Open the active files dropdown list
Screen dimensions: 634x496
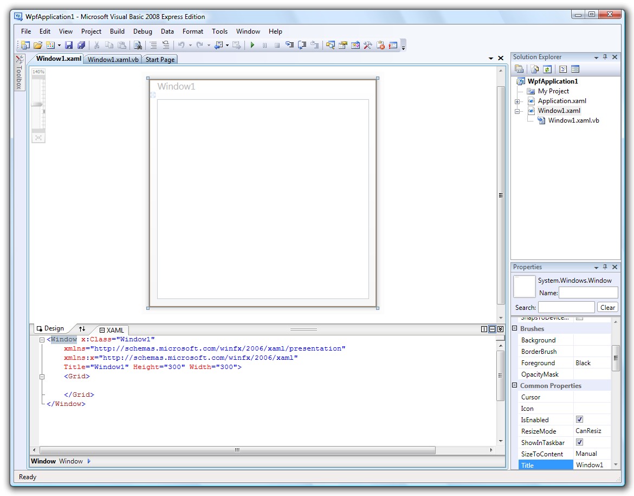[x=491, y=58]
